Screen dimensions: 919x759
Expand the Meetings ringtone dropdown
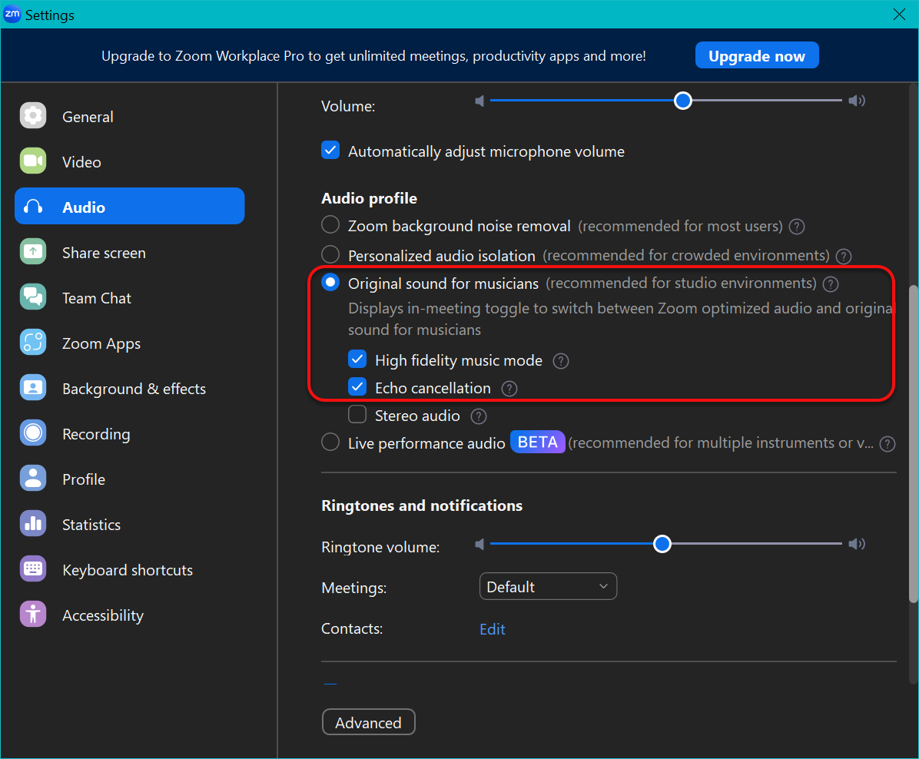548,587
